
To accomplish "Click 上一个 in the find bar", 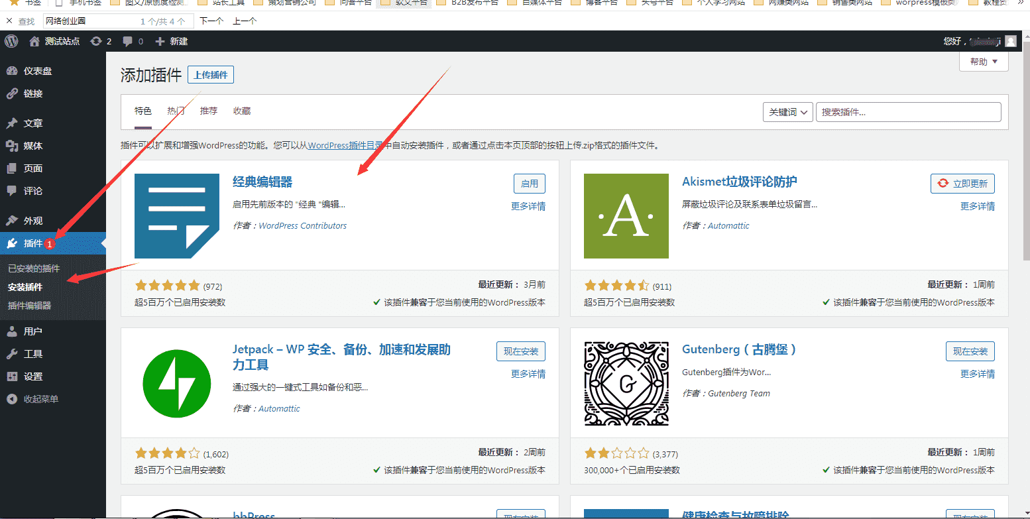I will [245, 21].
